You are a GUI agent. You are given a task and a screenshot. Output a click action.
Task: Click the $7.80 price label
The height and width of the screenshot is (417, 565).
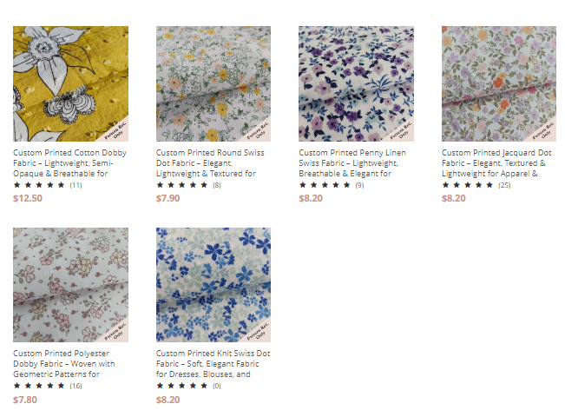25,400
